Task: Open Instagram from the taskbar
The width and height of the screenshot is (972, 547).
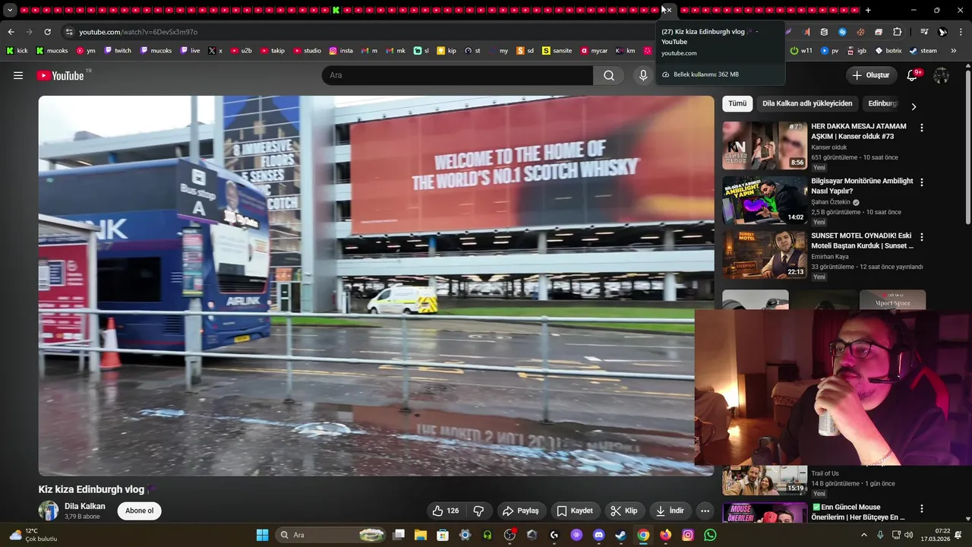Action: coord(688,535)
